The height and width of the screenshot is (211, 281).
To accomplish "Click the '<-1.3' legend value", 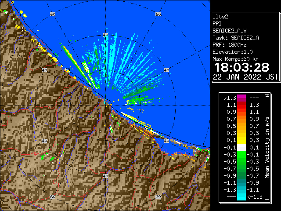I will 255,197.
